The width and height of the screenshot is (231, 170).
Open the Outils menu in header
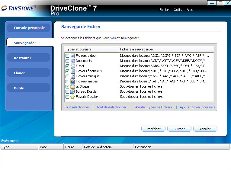coord(178,10)
